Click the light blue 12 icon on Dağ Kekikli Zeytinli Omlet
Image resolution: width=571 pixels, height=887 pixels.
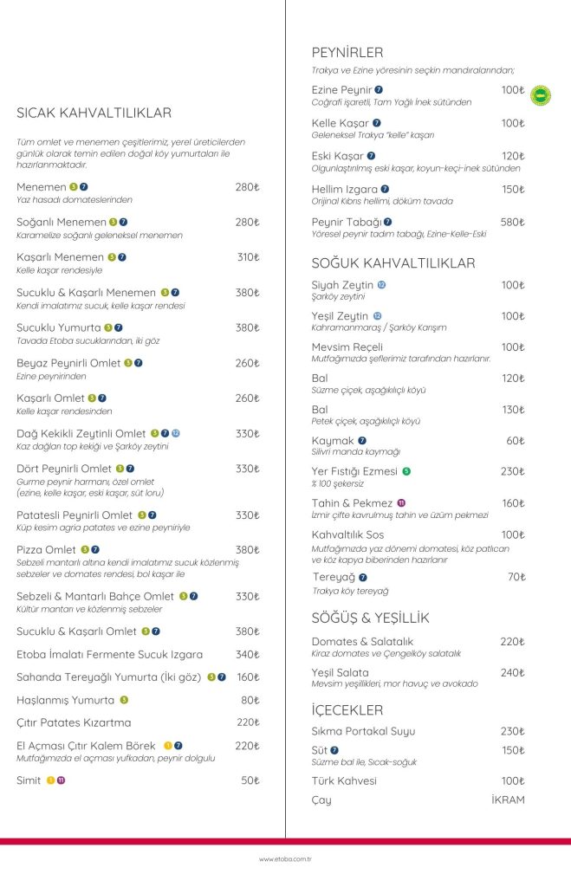[175, 433]
